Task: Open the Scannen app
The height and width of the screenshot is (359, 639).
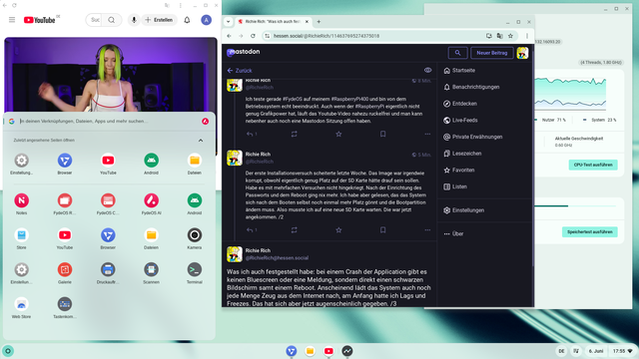Action: point(151,269)
